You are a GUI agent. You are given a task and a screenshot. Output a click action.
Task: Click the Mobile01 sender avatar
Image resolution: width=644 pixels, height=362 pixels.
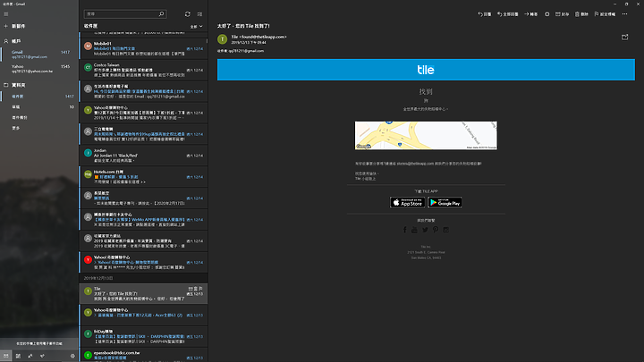(x=88, y=46)
